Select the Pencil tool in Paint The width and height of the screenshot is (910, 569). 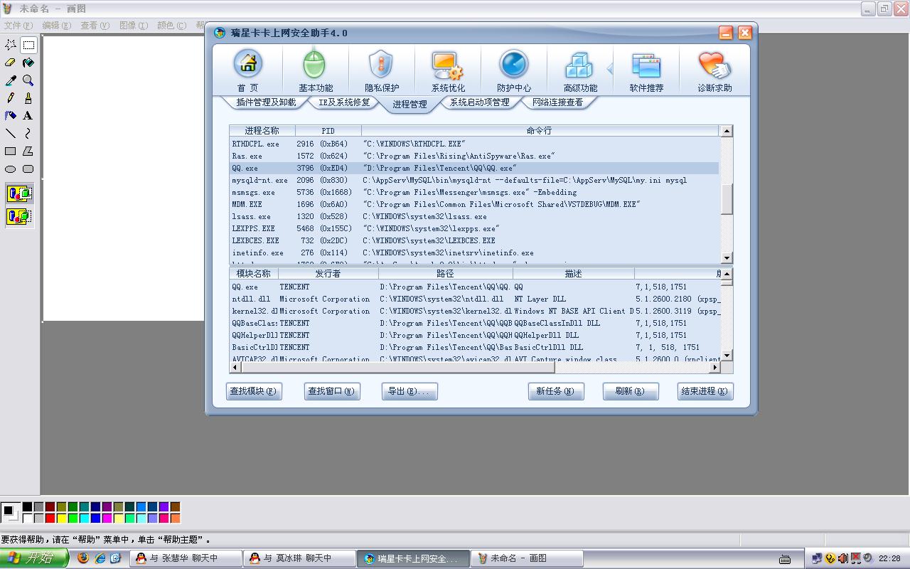click(11, 98)
